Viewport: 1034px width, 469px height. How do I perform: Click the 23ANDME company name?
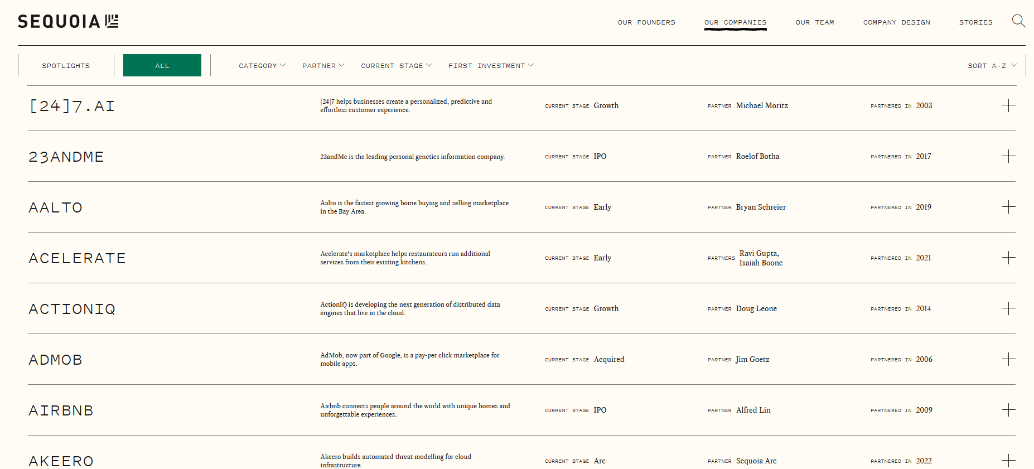(x=66, y=157)
